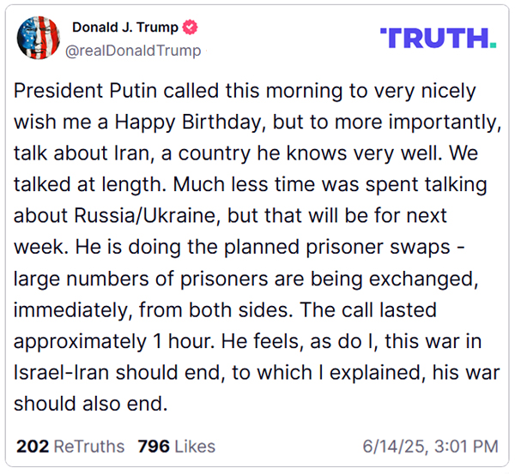
Task: Click the number 202 beside ReTruths
Action: pos(33,447)
